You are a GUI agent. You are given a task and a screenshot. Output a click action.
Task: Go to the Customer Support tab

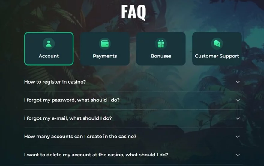point(217,49)
